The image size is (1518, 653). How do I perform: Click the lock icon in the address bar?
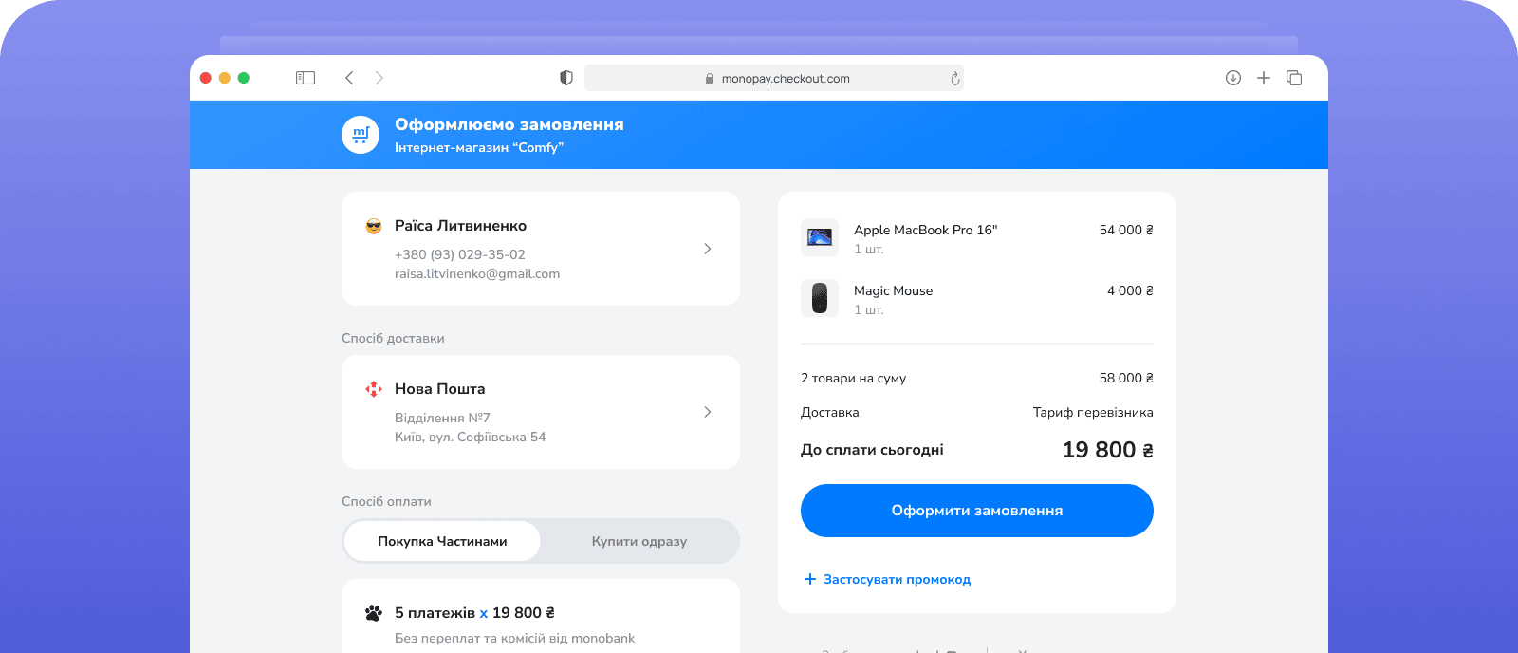pos(710,79)
